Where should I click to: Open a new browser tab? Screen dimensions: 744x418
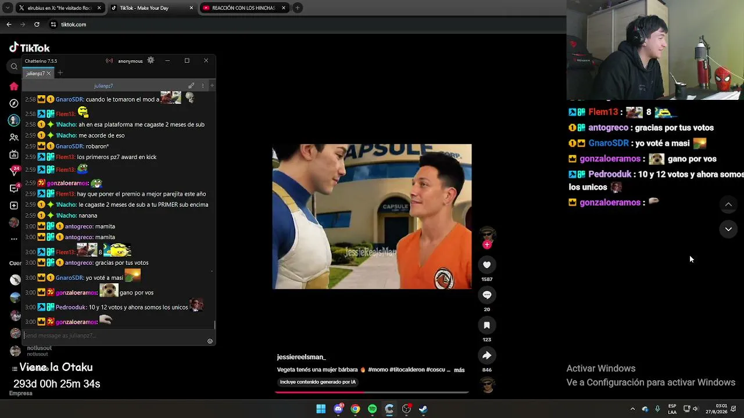click(x=298, y=8)
